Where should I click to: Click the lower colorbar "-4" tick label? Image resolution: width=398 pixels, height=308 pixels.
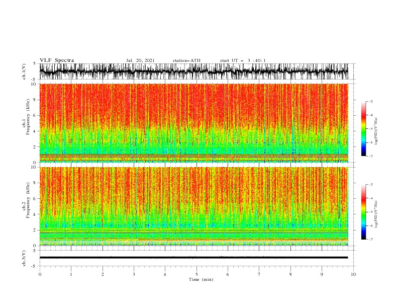click(x=370, y=198)
